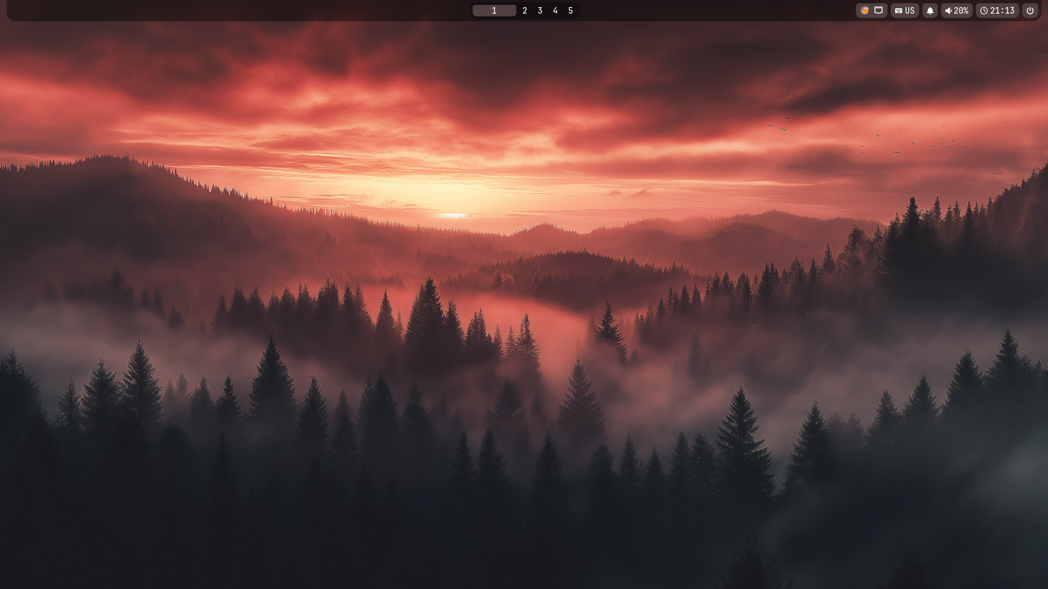Click the 21:13 time display

click(x=1003, y=10)
